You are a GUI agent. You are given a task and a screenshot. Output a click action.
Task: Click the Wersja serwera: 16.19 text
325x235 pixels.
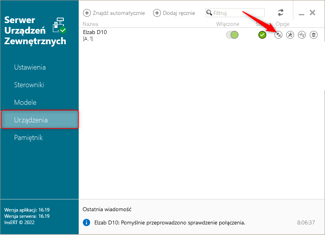[27, 216]
